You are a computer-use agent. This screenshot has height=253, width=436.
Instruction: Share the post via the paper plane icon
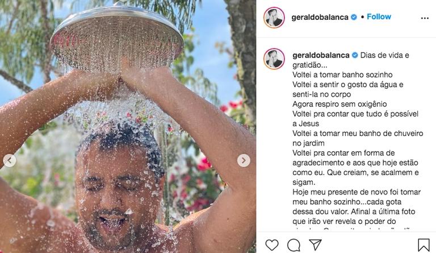315,244
